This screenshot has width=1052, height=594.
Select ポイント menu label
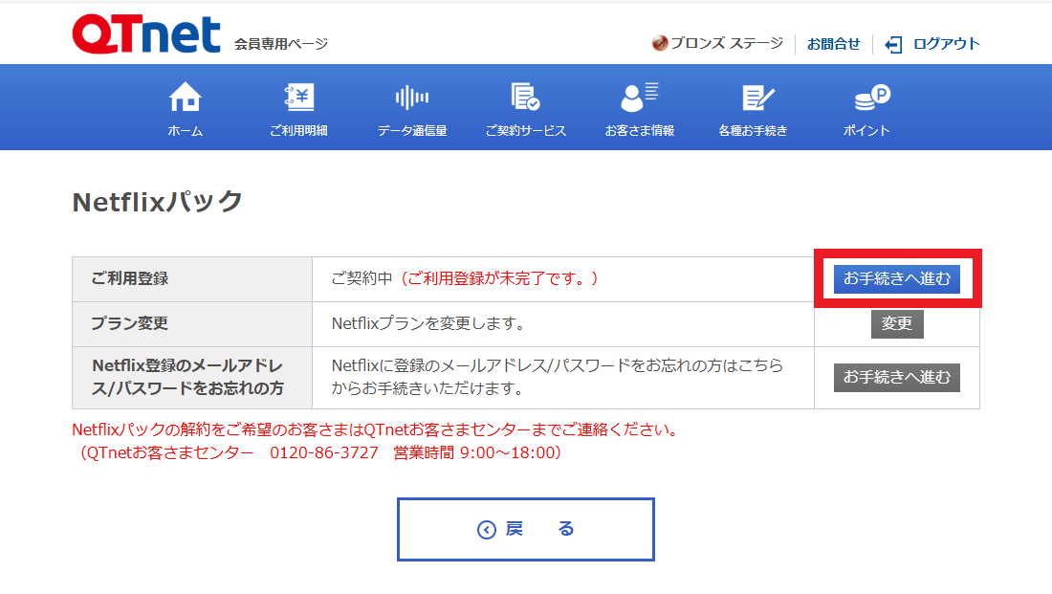click(x=866, y=130)
